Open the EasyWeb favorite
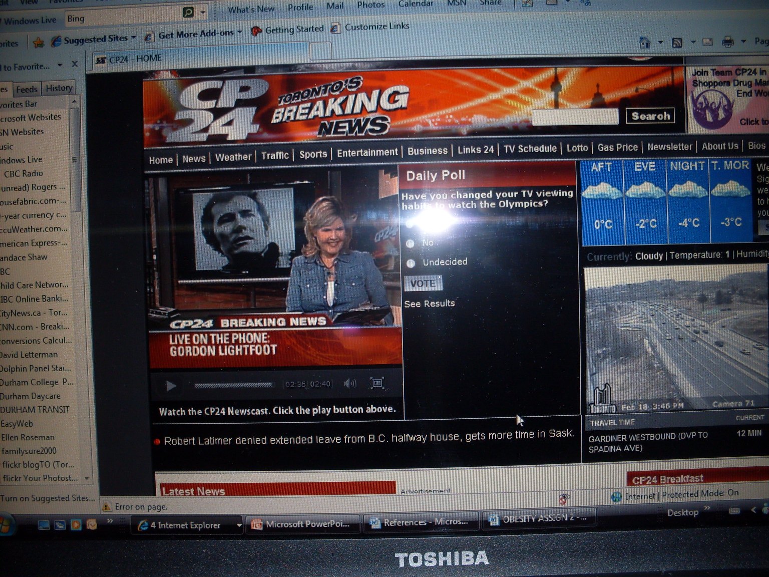The height and width of the screenshot is (577, 769). 17,424
